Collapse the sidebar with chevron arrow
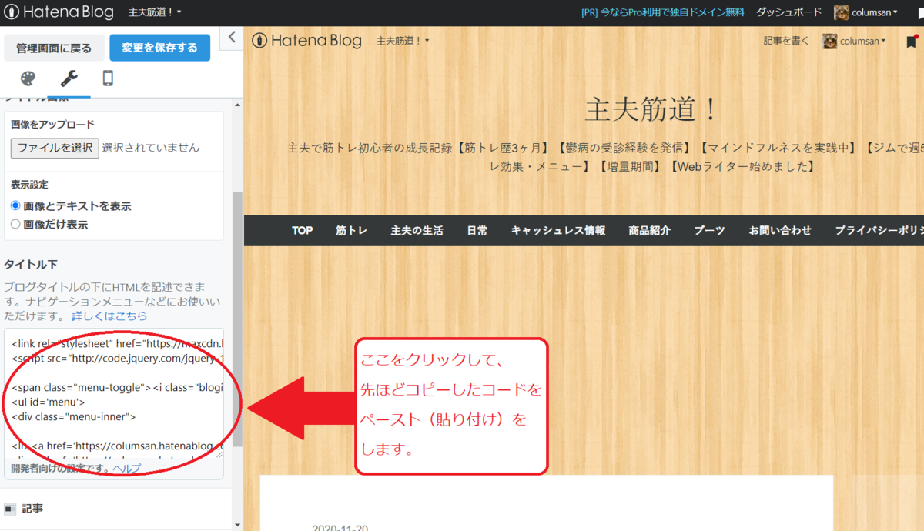This screenshot has height=531, width=924. pyautogui.click(x=232, y=37)
